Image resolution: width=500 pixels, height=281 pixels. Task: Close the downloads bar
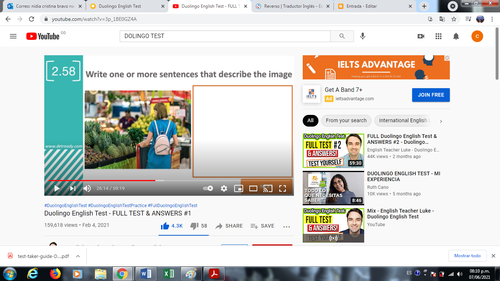click(493, 256)
